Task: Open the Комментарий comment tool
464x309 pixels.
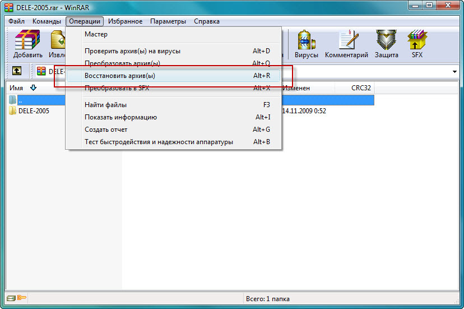Action: tap(346, 44)
